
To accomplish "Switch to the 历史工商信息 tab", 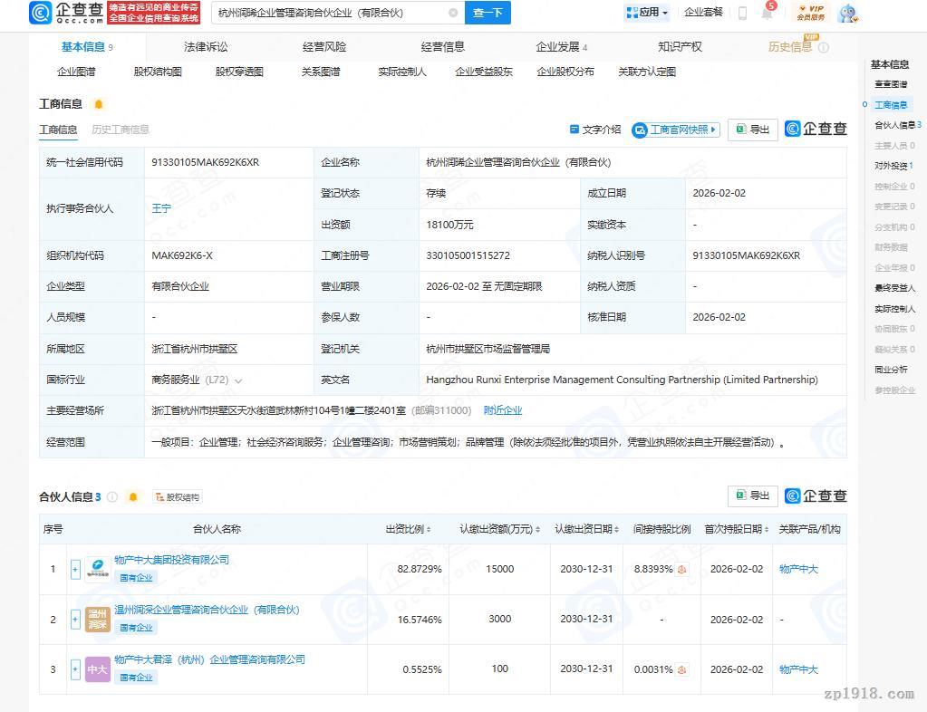I will [120, 130].
